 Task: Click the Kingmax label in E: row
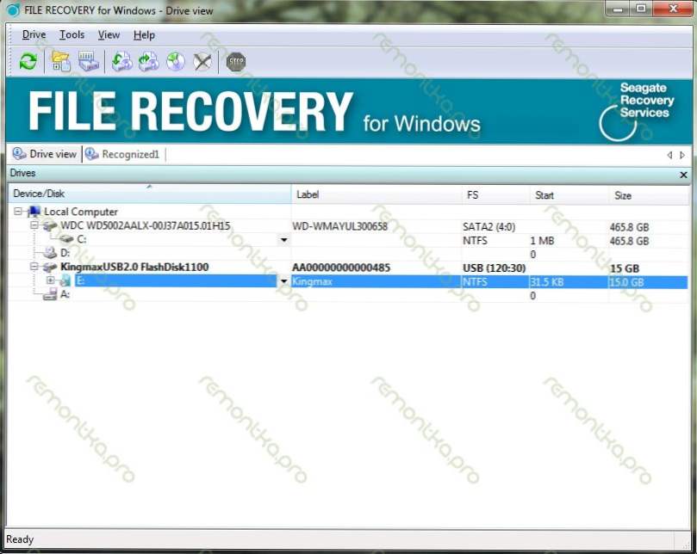point(312,281)
